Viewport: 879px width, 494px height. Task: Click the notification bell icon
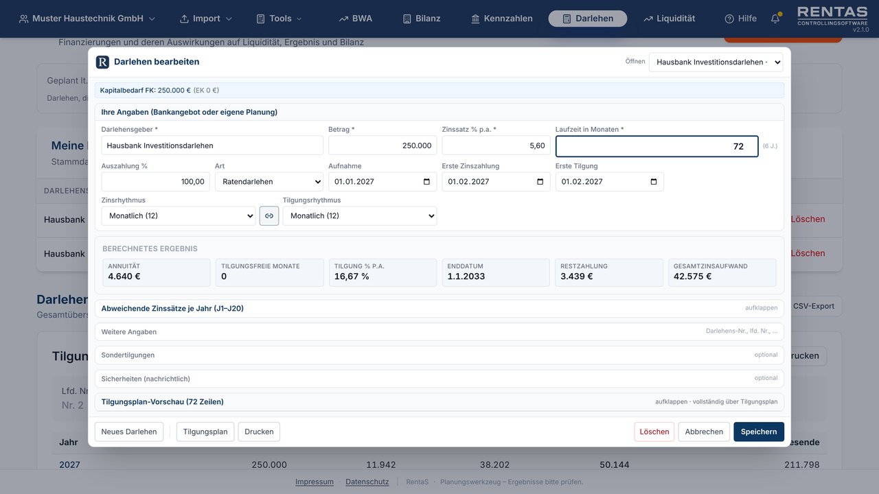point(775,19)
